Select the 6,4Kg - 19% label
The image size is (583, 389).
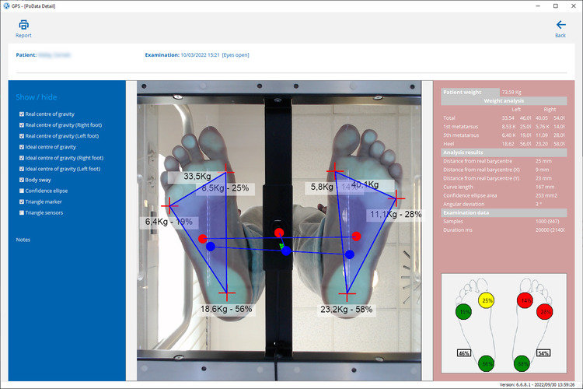pos(169,223)
